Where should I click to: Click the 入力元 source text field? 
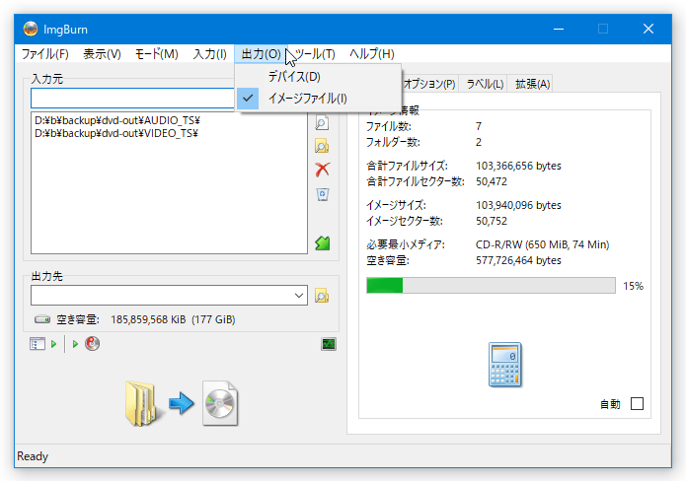click(x=132, y=99)
